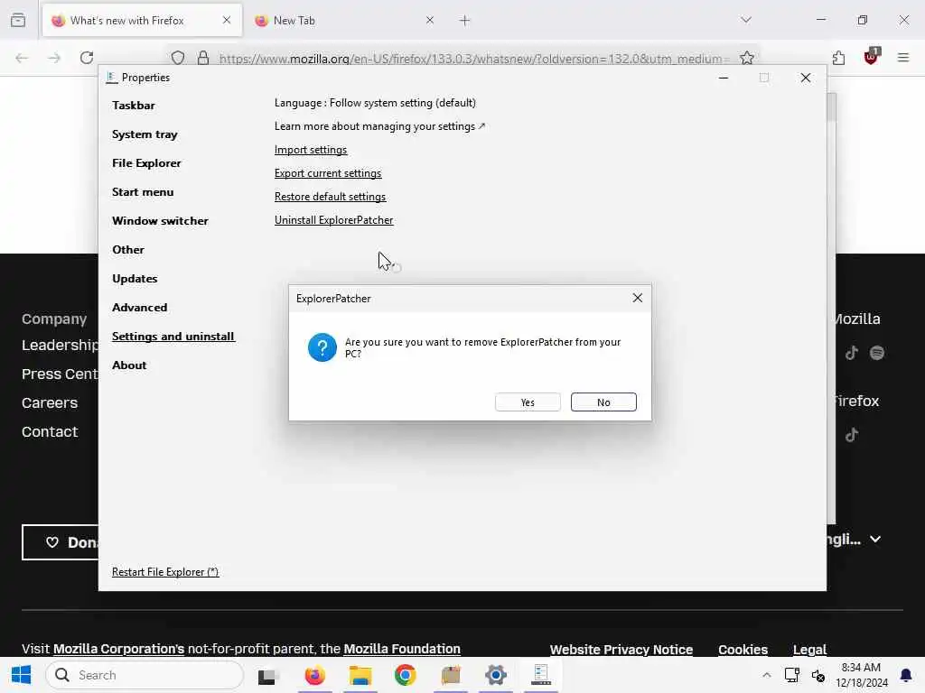925x693 pixels.
Task: Open Website Privacy Notice link
Action: [621, 650]
